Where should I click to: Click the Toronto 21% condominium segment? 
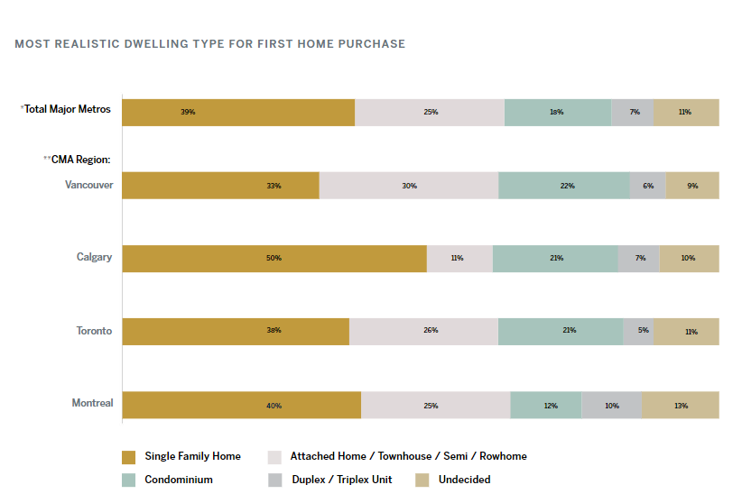[x=561, y=332]
